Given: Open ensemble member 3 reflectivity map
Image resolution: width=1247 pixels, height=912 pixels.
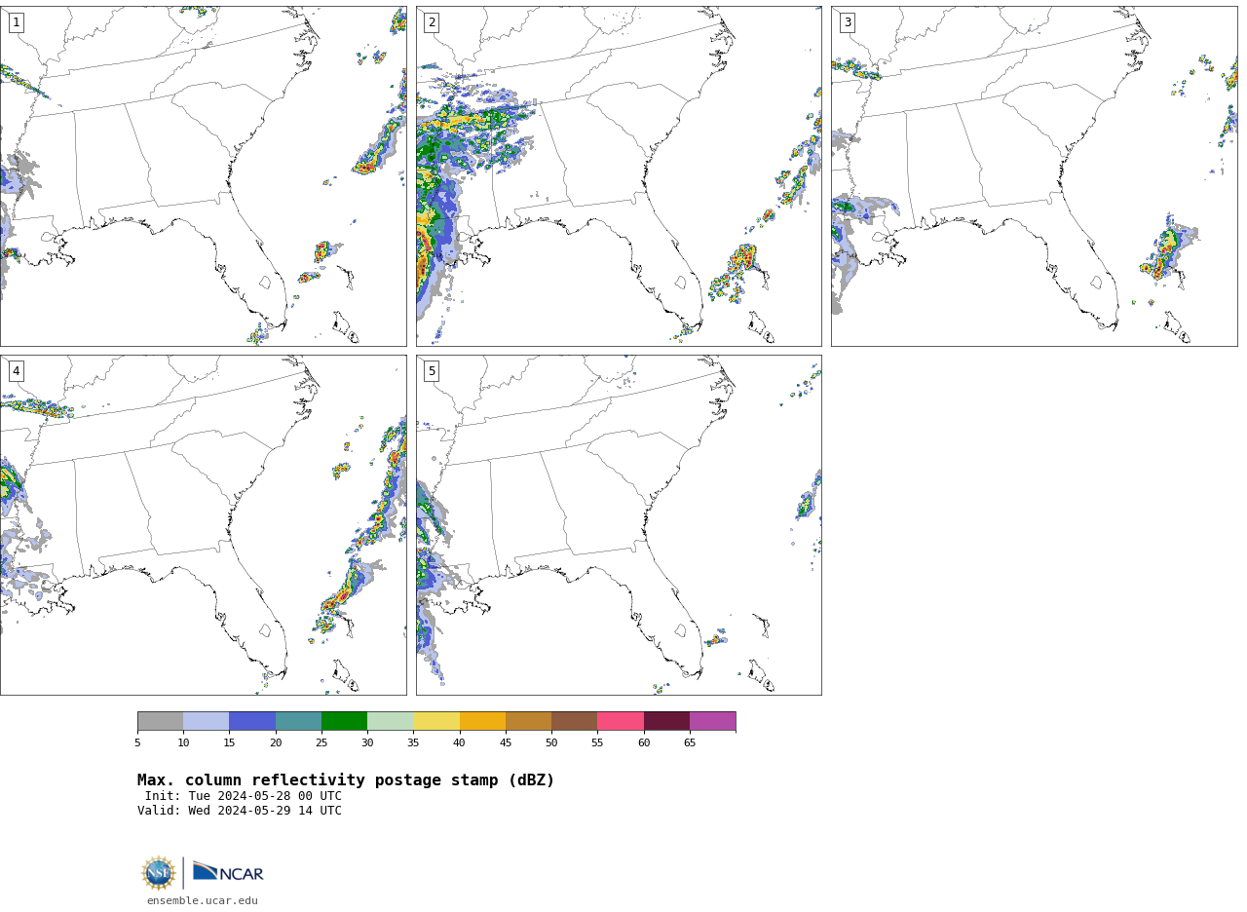Looking at the screenshot, I should [1034, 176].
